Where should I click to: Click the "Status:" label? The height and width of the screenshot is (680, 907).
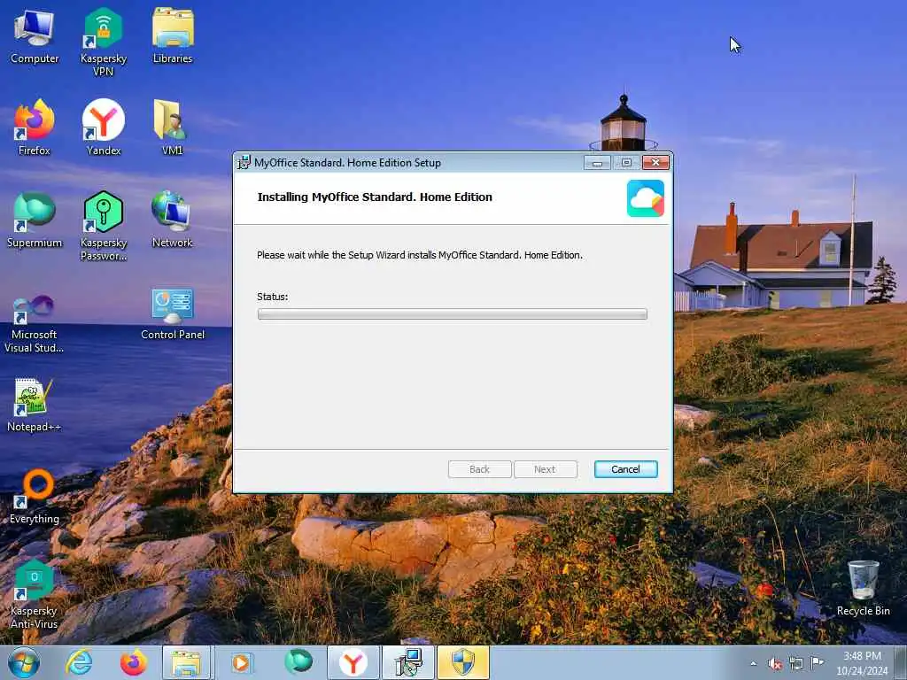pyautogui.click(x=273, y=297)
